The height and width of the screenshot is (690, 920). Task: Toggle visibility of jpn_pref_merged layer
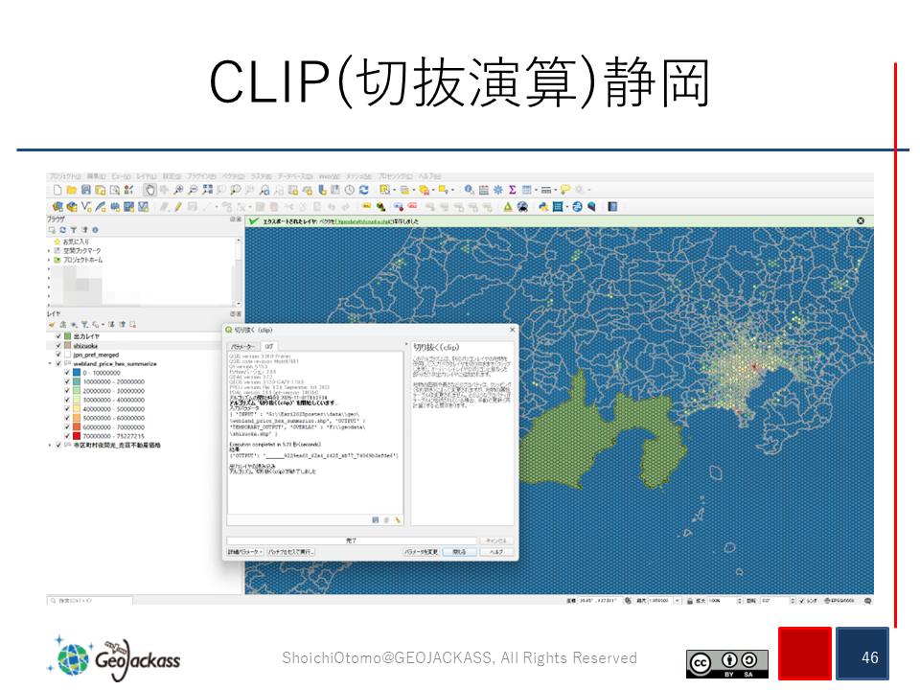tap(57, 355)
